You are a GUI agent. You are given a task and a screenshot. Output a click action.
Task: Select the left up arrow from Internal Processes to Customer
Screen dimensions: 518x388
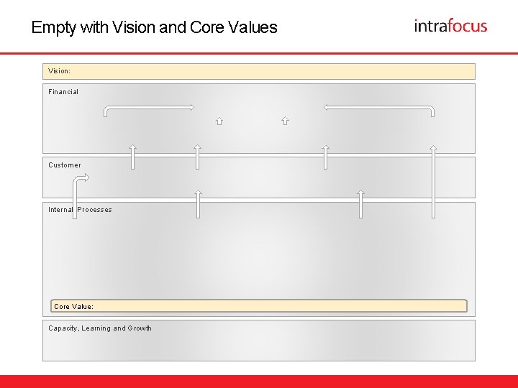click(198, 203)
